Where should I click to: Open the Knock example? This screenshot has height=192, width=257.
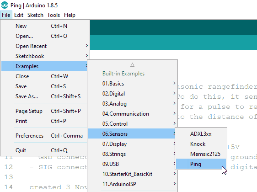[201, 144]
